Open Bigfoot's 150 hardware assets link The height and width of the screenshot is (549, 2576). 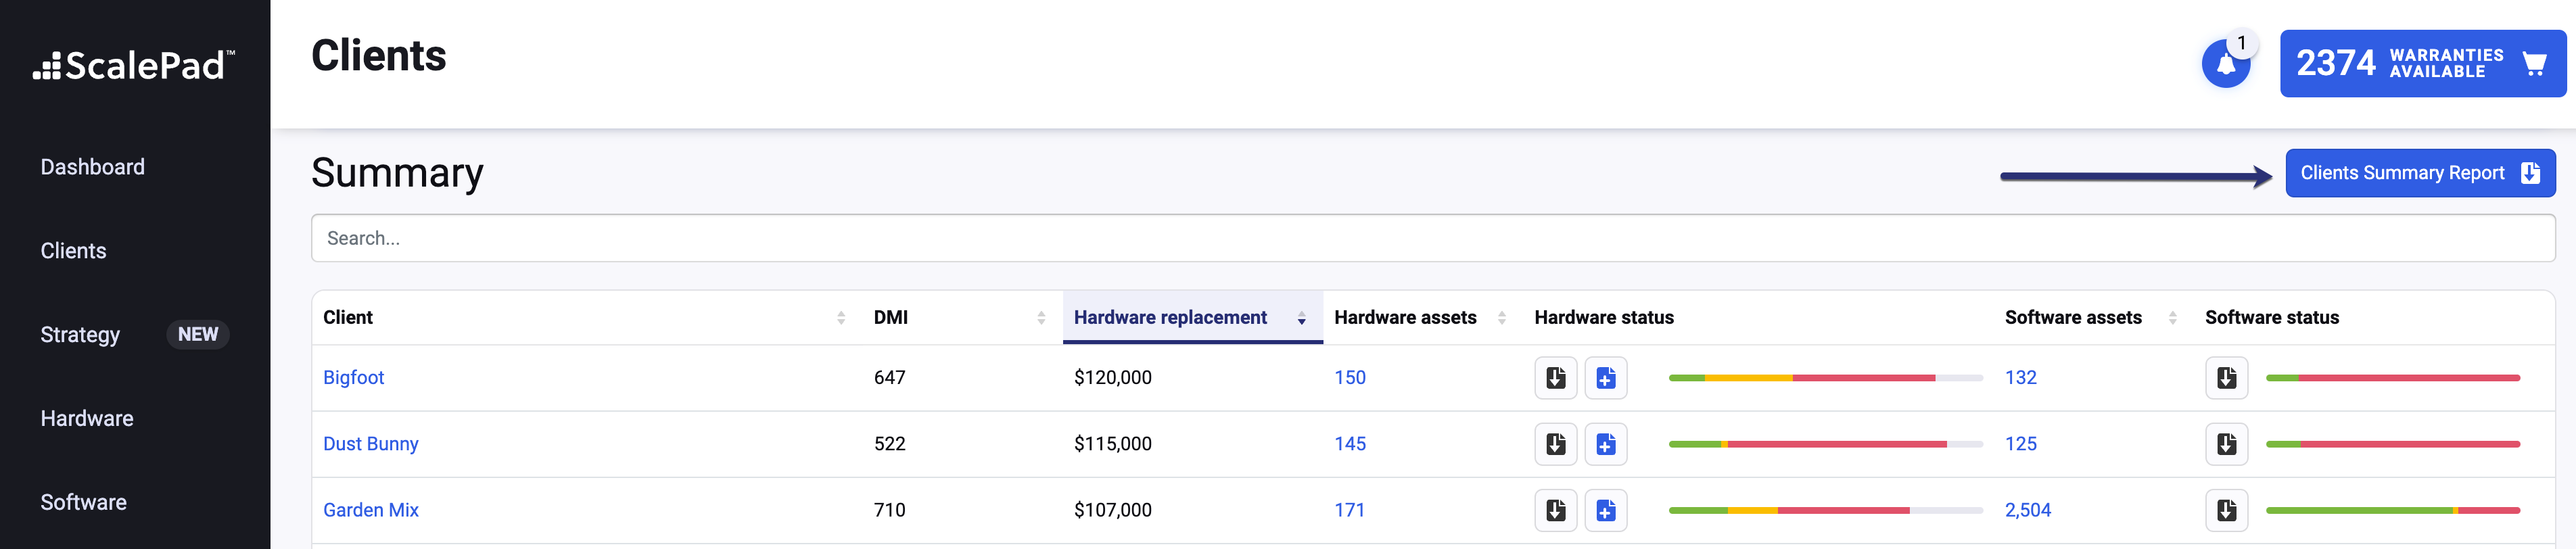tap(1350, 378)
